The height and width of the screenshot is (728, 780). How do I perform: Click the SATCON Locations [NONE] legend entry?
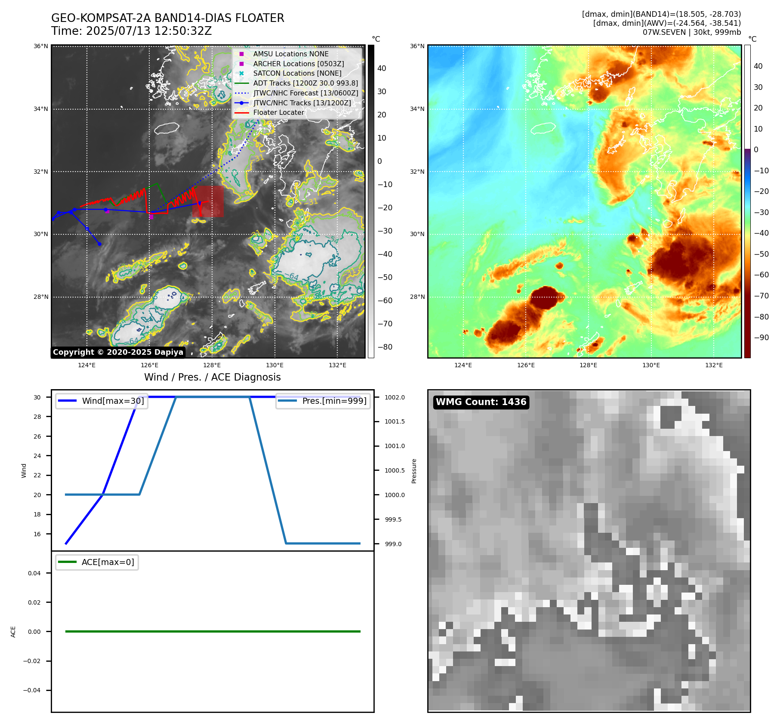click(297, 74)
